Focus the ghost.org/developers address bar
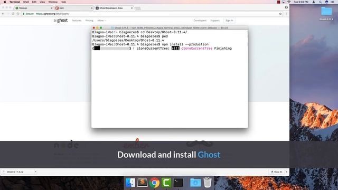Viewport: 338px width, 190px height. tap(151, 14)
